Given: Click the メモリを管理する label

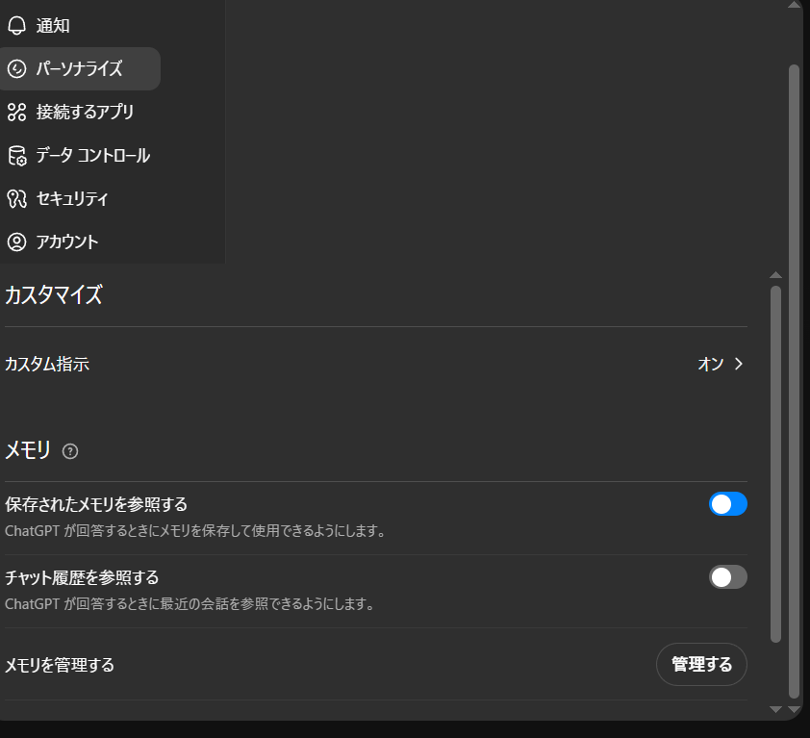Looking at the screenshot, I should pyautogui.click(x=60, y=665).
